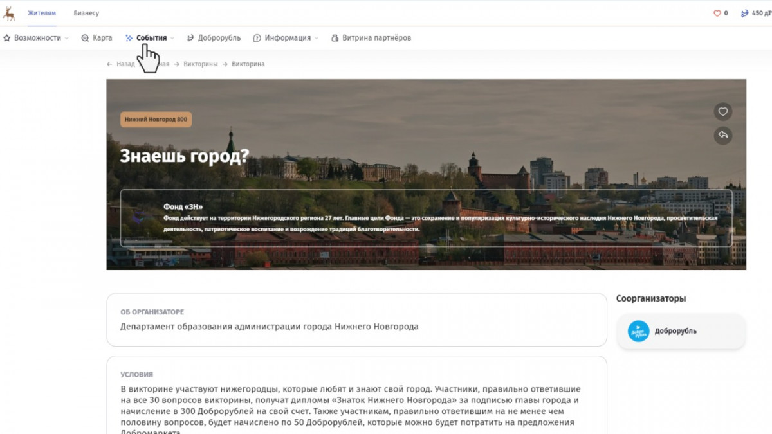The height and width of the screenshot is (434, 772).
Task: Open the 450 Доброрубль balance
Action: tap(756, 13)
